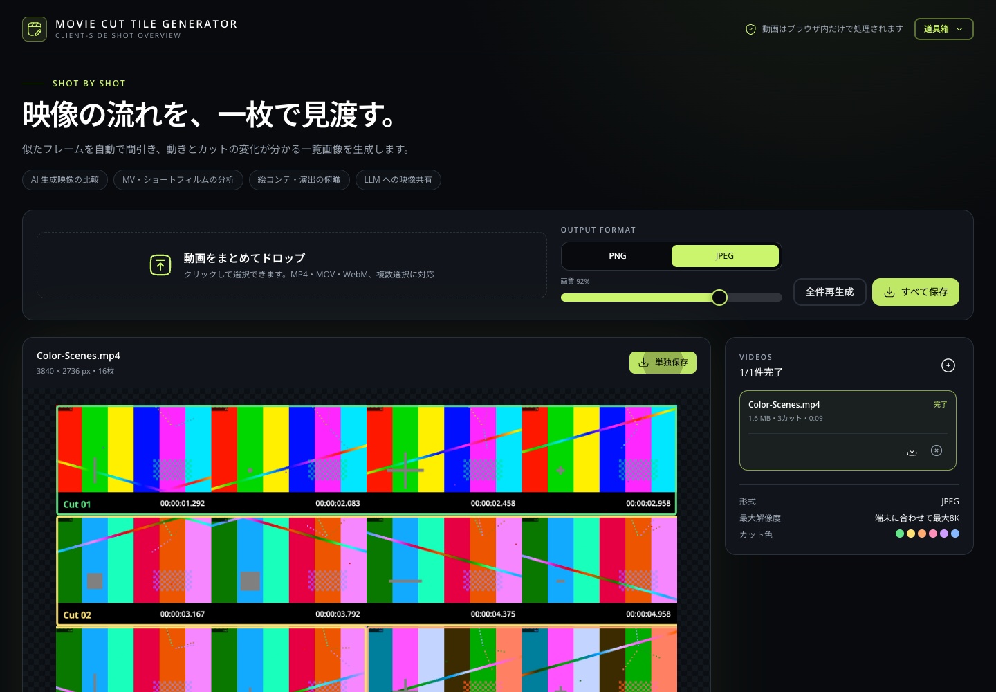Click the yellow cut color swatch
This screenshot has height=692, width=996.
click(x=911, y=534)
